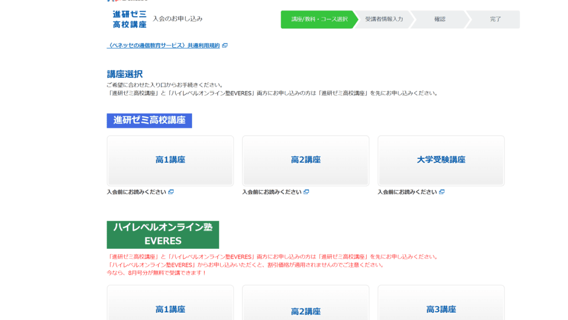This screenshot has height=320, width=568.
Task: Open 入会前にお読みください for 高2講座
Action: (271, 191)
